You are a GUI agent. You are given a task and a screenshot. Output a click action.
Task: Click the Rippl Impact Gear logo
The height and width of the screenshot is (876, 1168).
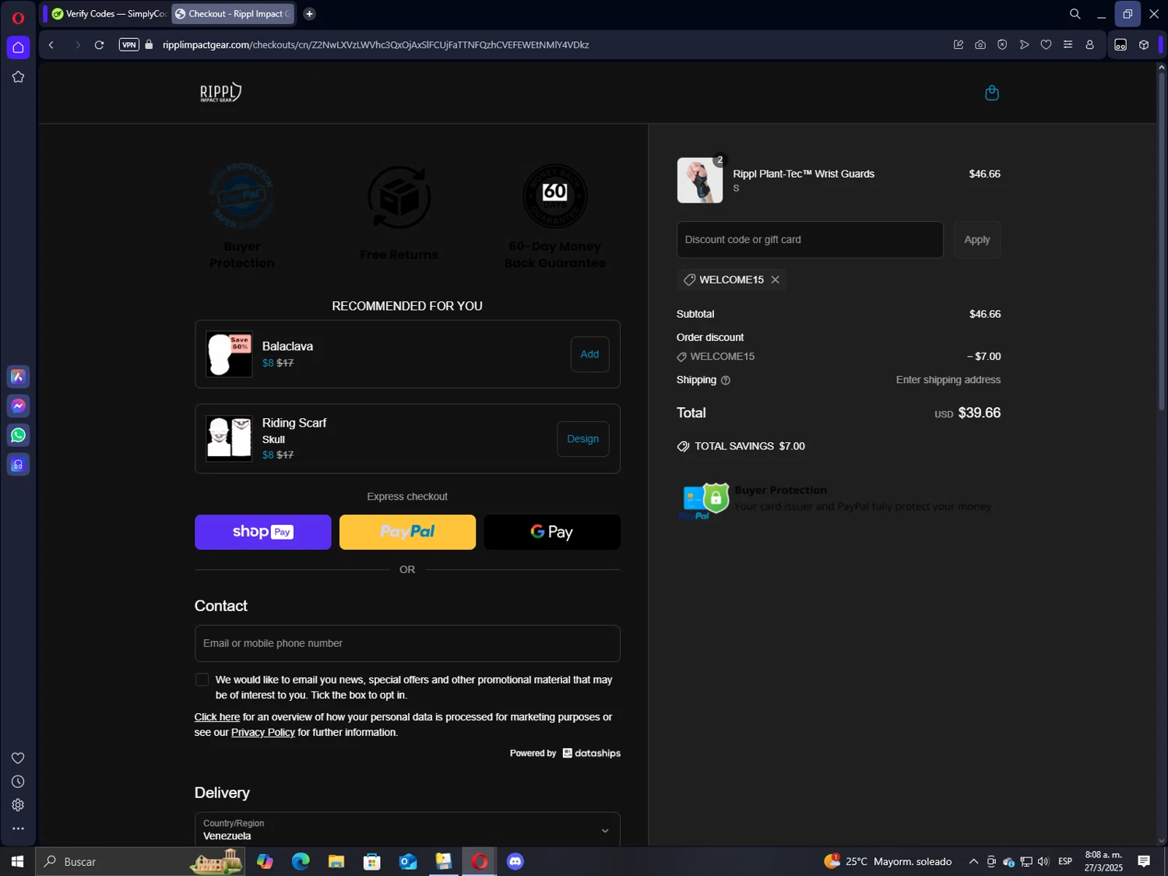coord(220,93)
